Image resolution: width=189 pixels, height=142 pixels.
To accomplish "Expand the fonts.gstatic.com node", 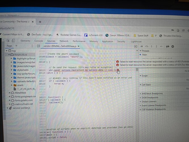I will point(10,100).
